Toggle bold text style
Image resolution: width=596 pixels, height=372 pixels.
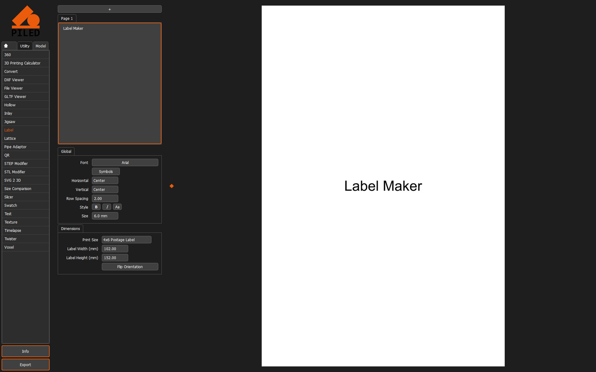(x=96, y=207)
